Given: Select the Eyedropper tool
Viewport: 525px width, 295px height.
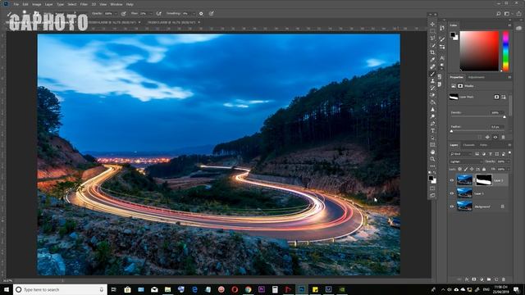Looking at the screenshot, I should coord(432,60).
